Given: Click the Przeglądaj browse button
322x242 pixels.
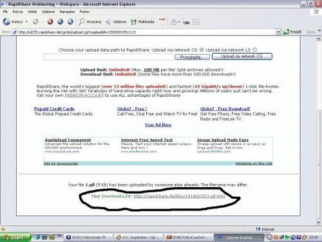Looking at the screenshot, I should [193, 57].
